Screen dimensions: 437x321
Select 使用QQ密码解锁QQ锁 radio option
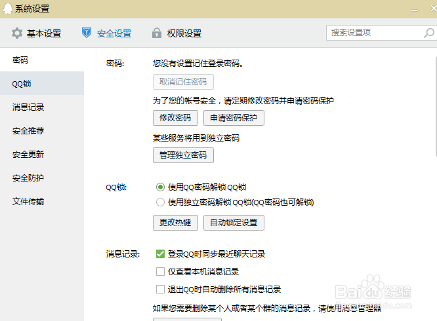(x=160, y=187)
